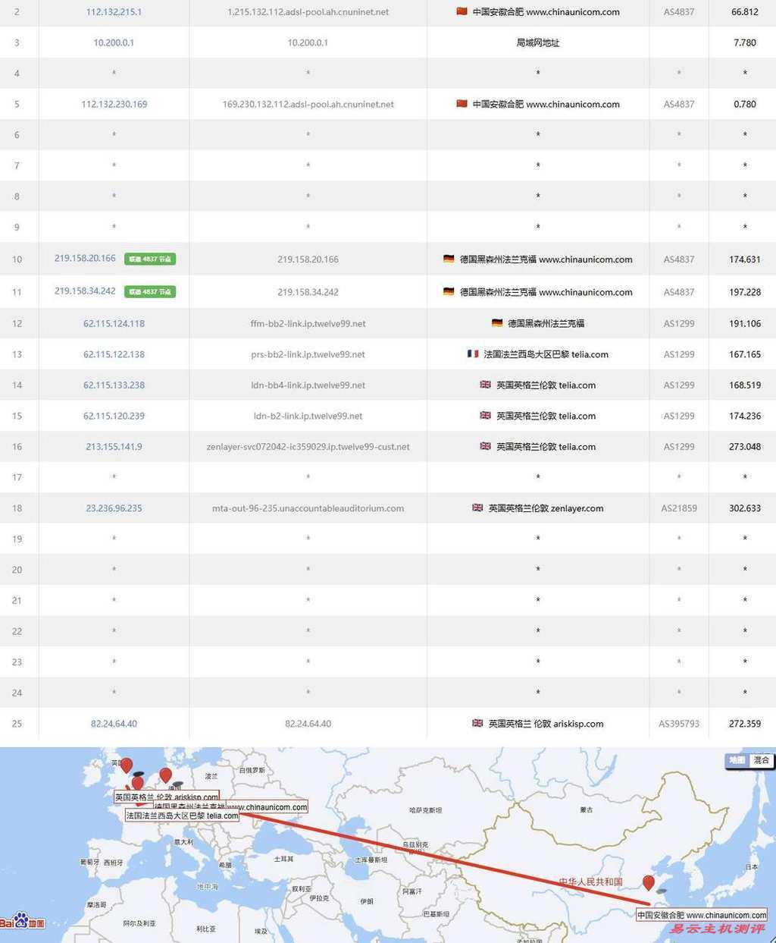
Task: Select hostname 1.215.132.112.adsl-pool.ah.cnuninet.net
Action: tap(308, 12)
